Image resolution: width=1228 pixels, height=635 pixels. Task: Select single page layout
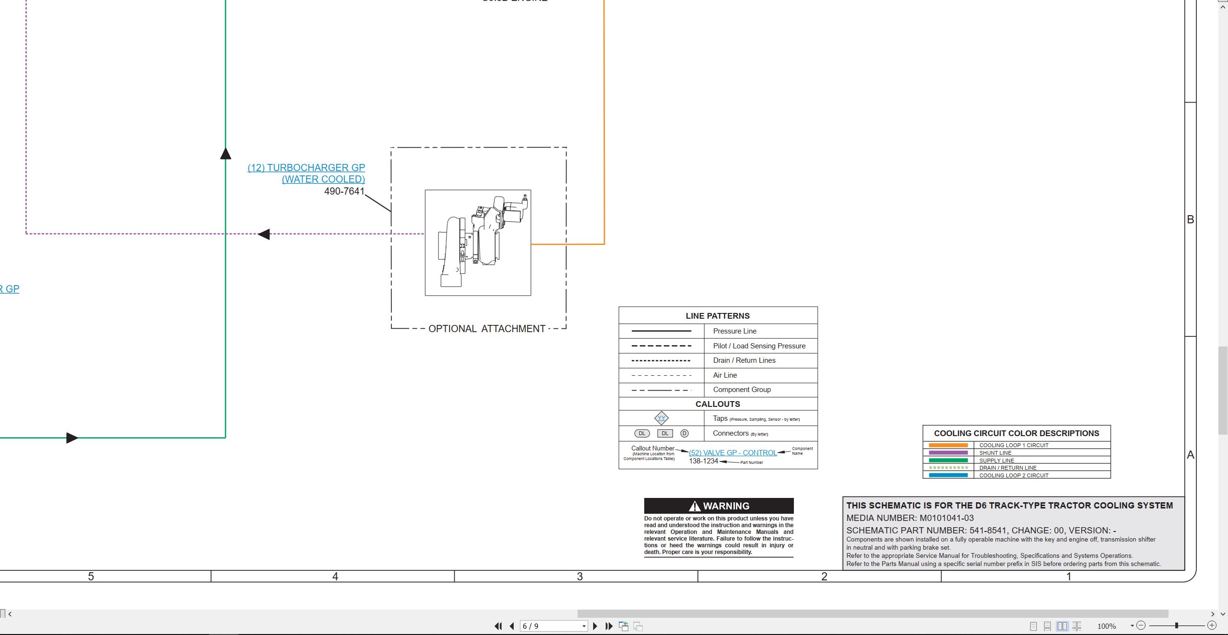coord(1033,626)
